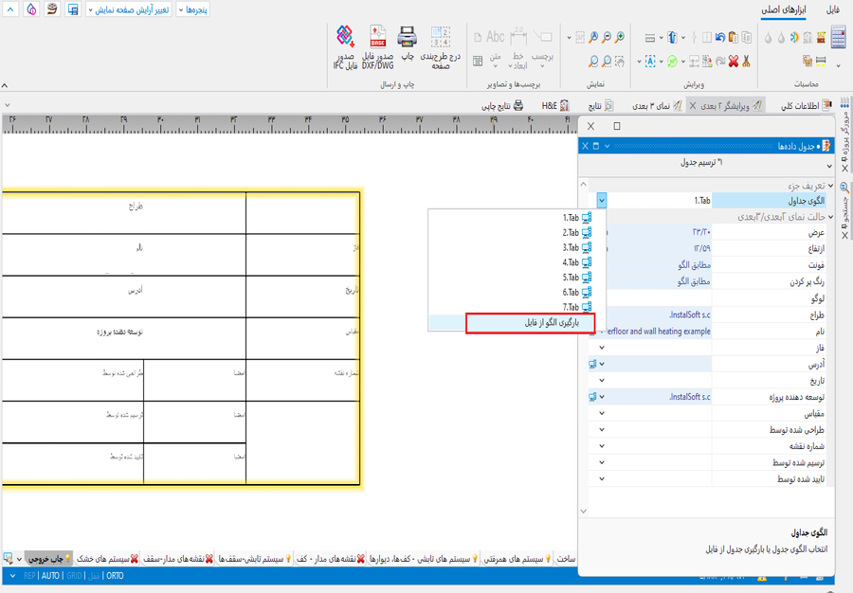
Task: Click the calculator icon in calculations group
Action: 838,38
